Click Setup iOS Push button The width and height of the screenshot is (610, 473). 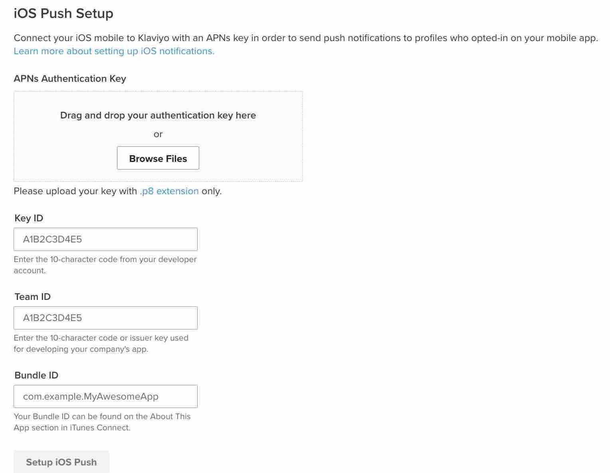[x=61, y=462]
